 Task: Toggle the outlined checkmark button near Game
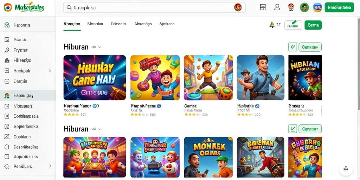[293, 25]
